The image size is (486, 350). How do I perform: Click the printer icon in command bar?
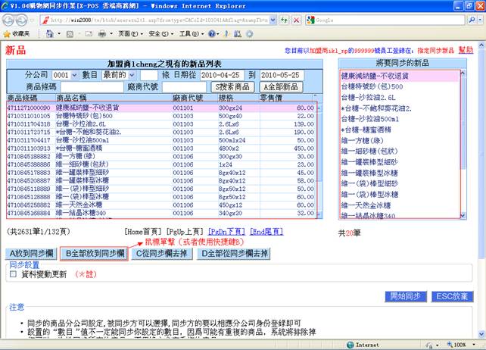pyautogui.click(x=102, y=34)
